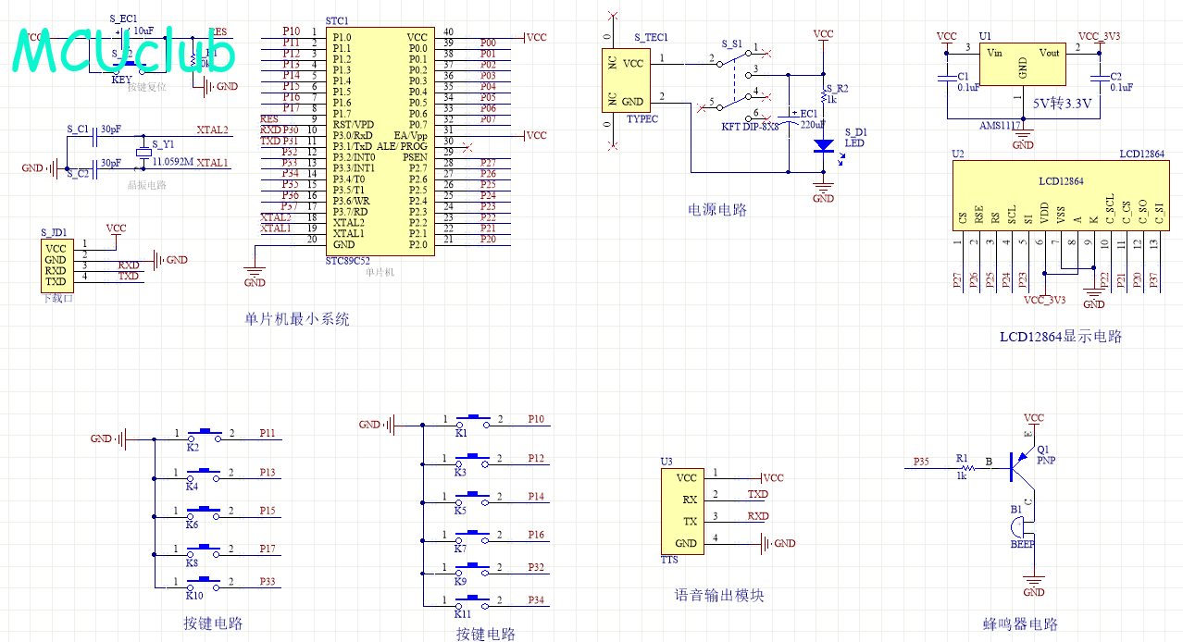Select the LCD12864 display module block
The width and height of the screenshot is (1183, 642).
(1061, 195)
